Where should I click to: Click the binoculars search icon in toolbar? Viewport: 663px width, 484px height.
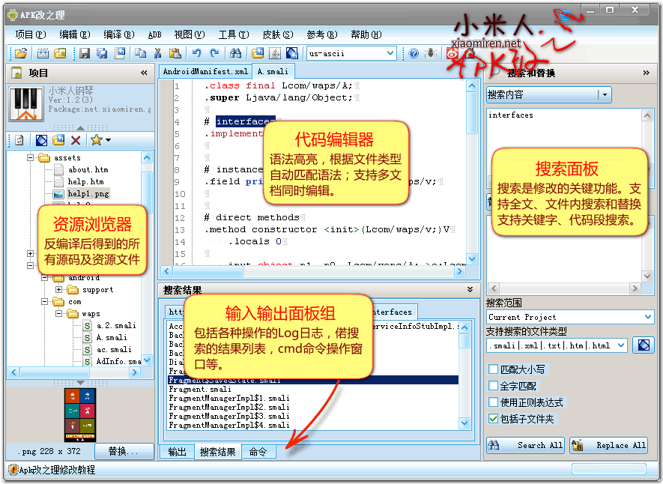coord(236,53)
